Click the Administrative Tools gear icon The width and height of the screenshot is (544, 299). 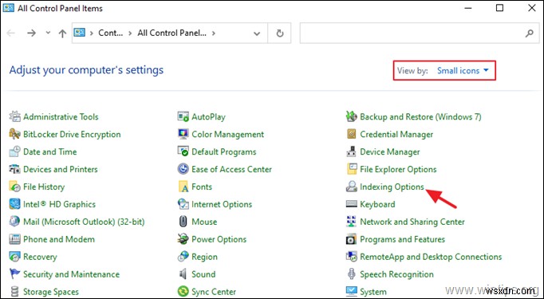click(x=14, y=116)
